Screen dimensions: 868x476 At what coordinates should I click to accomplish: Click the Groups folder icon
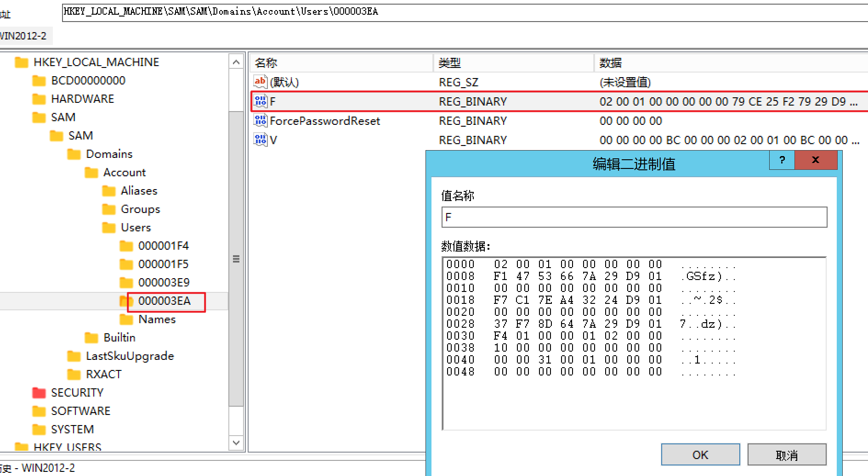click(109, 209)
